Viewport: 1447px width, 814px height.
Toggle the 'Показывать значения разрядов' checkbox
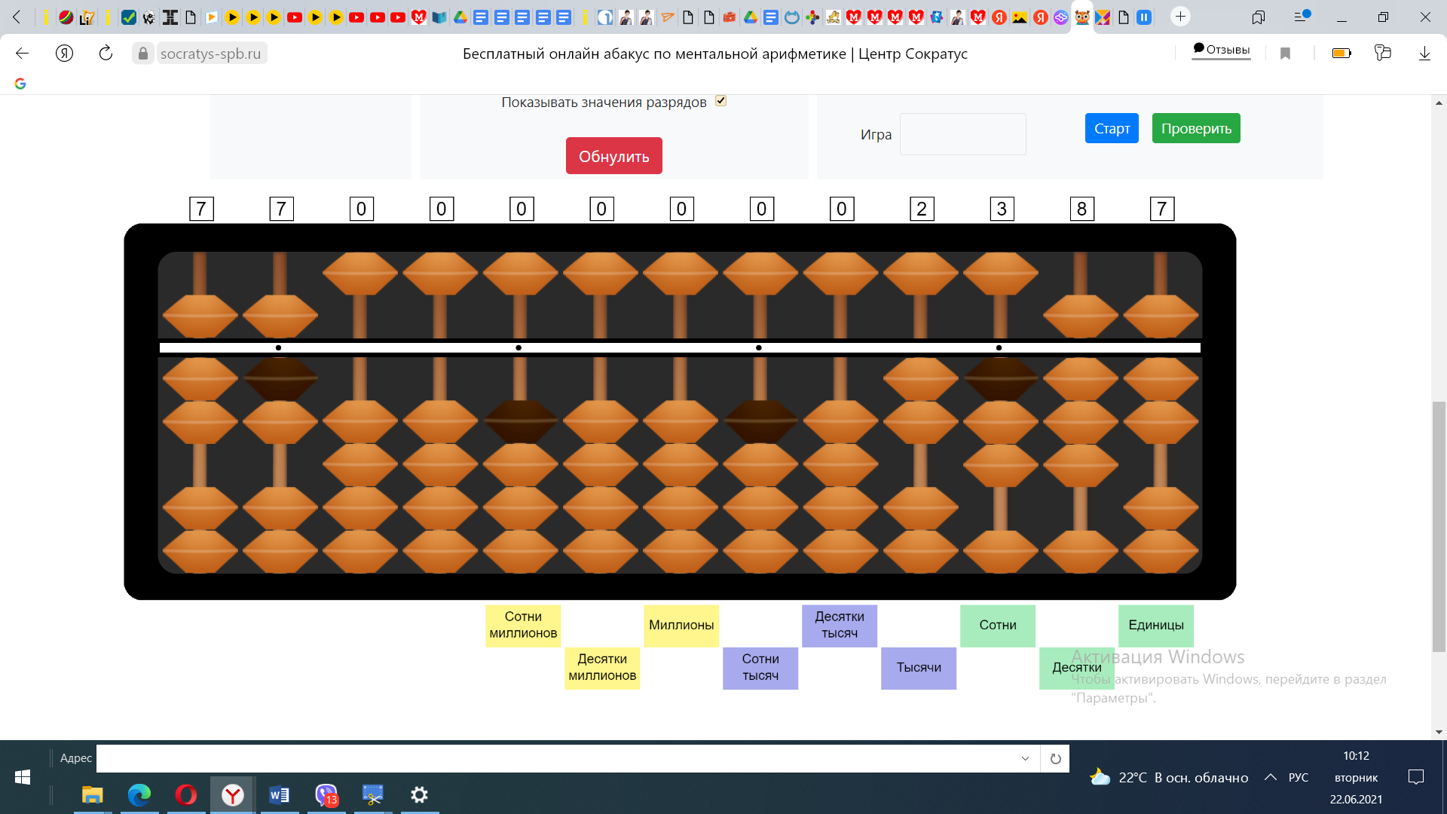click(x=720, y=101)
